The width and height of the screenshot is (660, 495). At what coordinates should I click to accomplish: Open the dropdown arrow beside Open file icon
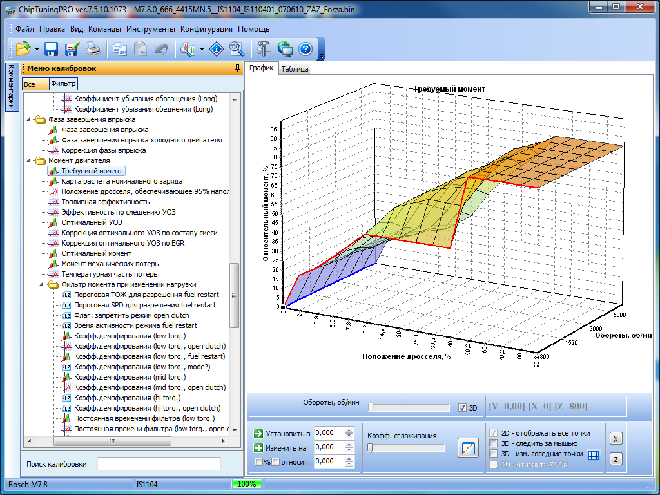37,50
